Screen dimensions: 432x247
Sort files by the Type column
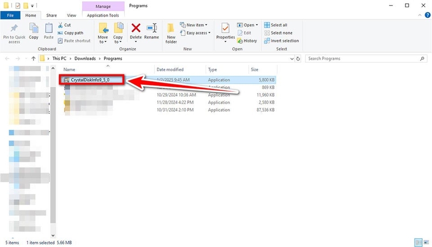[212, 70]
